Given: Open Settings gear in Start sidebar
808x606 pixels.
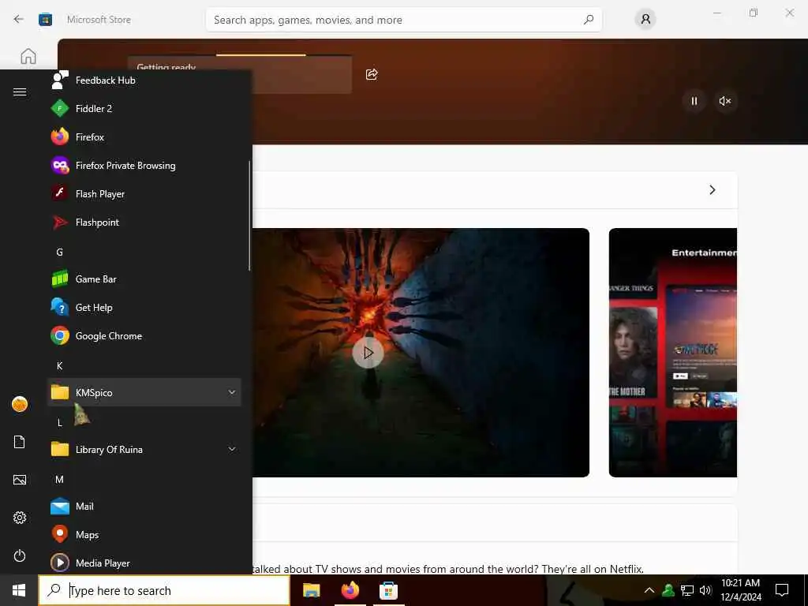Looking at the screenshot, I should [x=20, y=518].
